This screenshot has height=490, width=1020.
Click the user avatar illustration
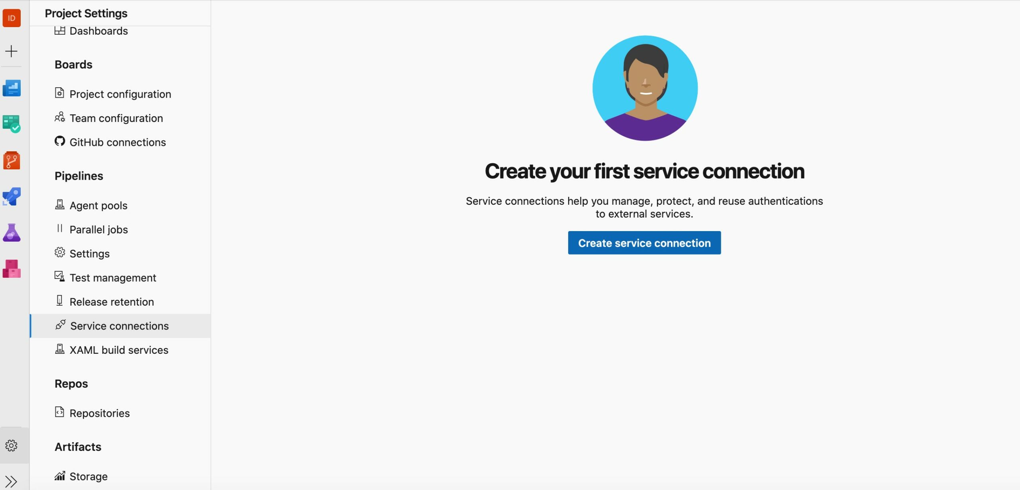coord(645,88)
